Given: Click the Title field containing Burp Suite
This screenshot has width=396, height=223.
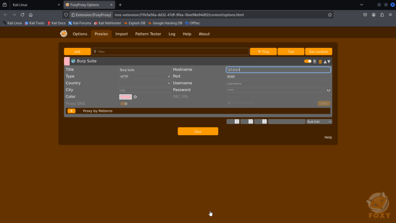Looking at the screenshot, I should coord(145,70).
